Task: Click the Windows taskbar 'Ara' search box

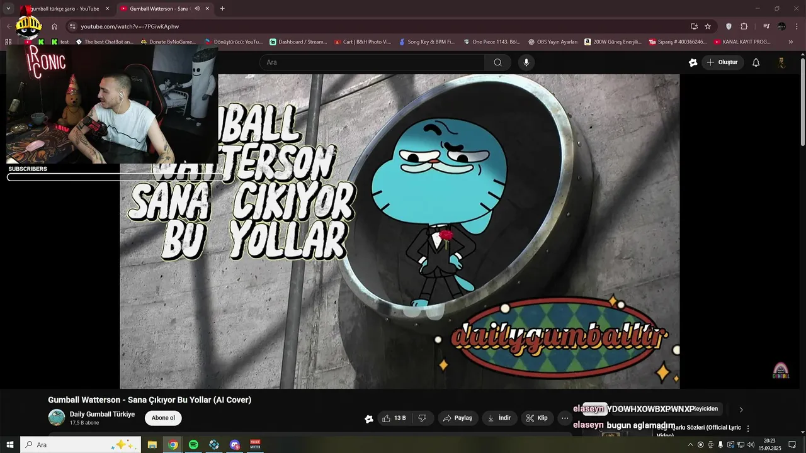Action: pyautogui.click(x=81, y=445)
